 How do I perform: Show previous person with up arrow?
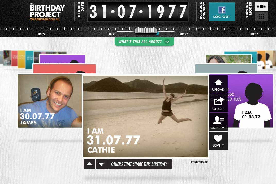coord(89,164)
